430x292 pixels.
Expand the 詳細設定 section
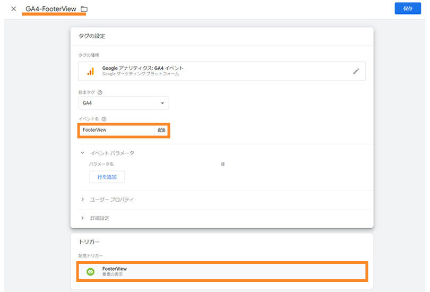coord(83,218)
